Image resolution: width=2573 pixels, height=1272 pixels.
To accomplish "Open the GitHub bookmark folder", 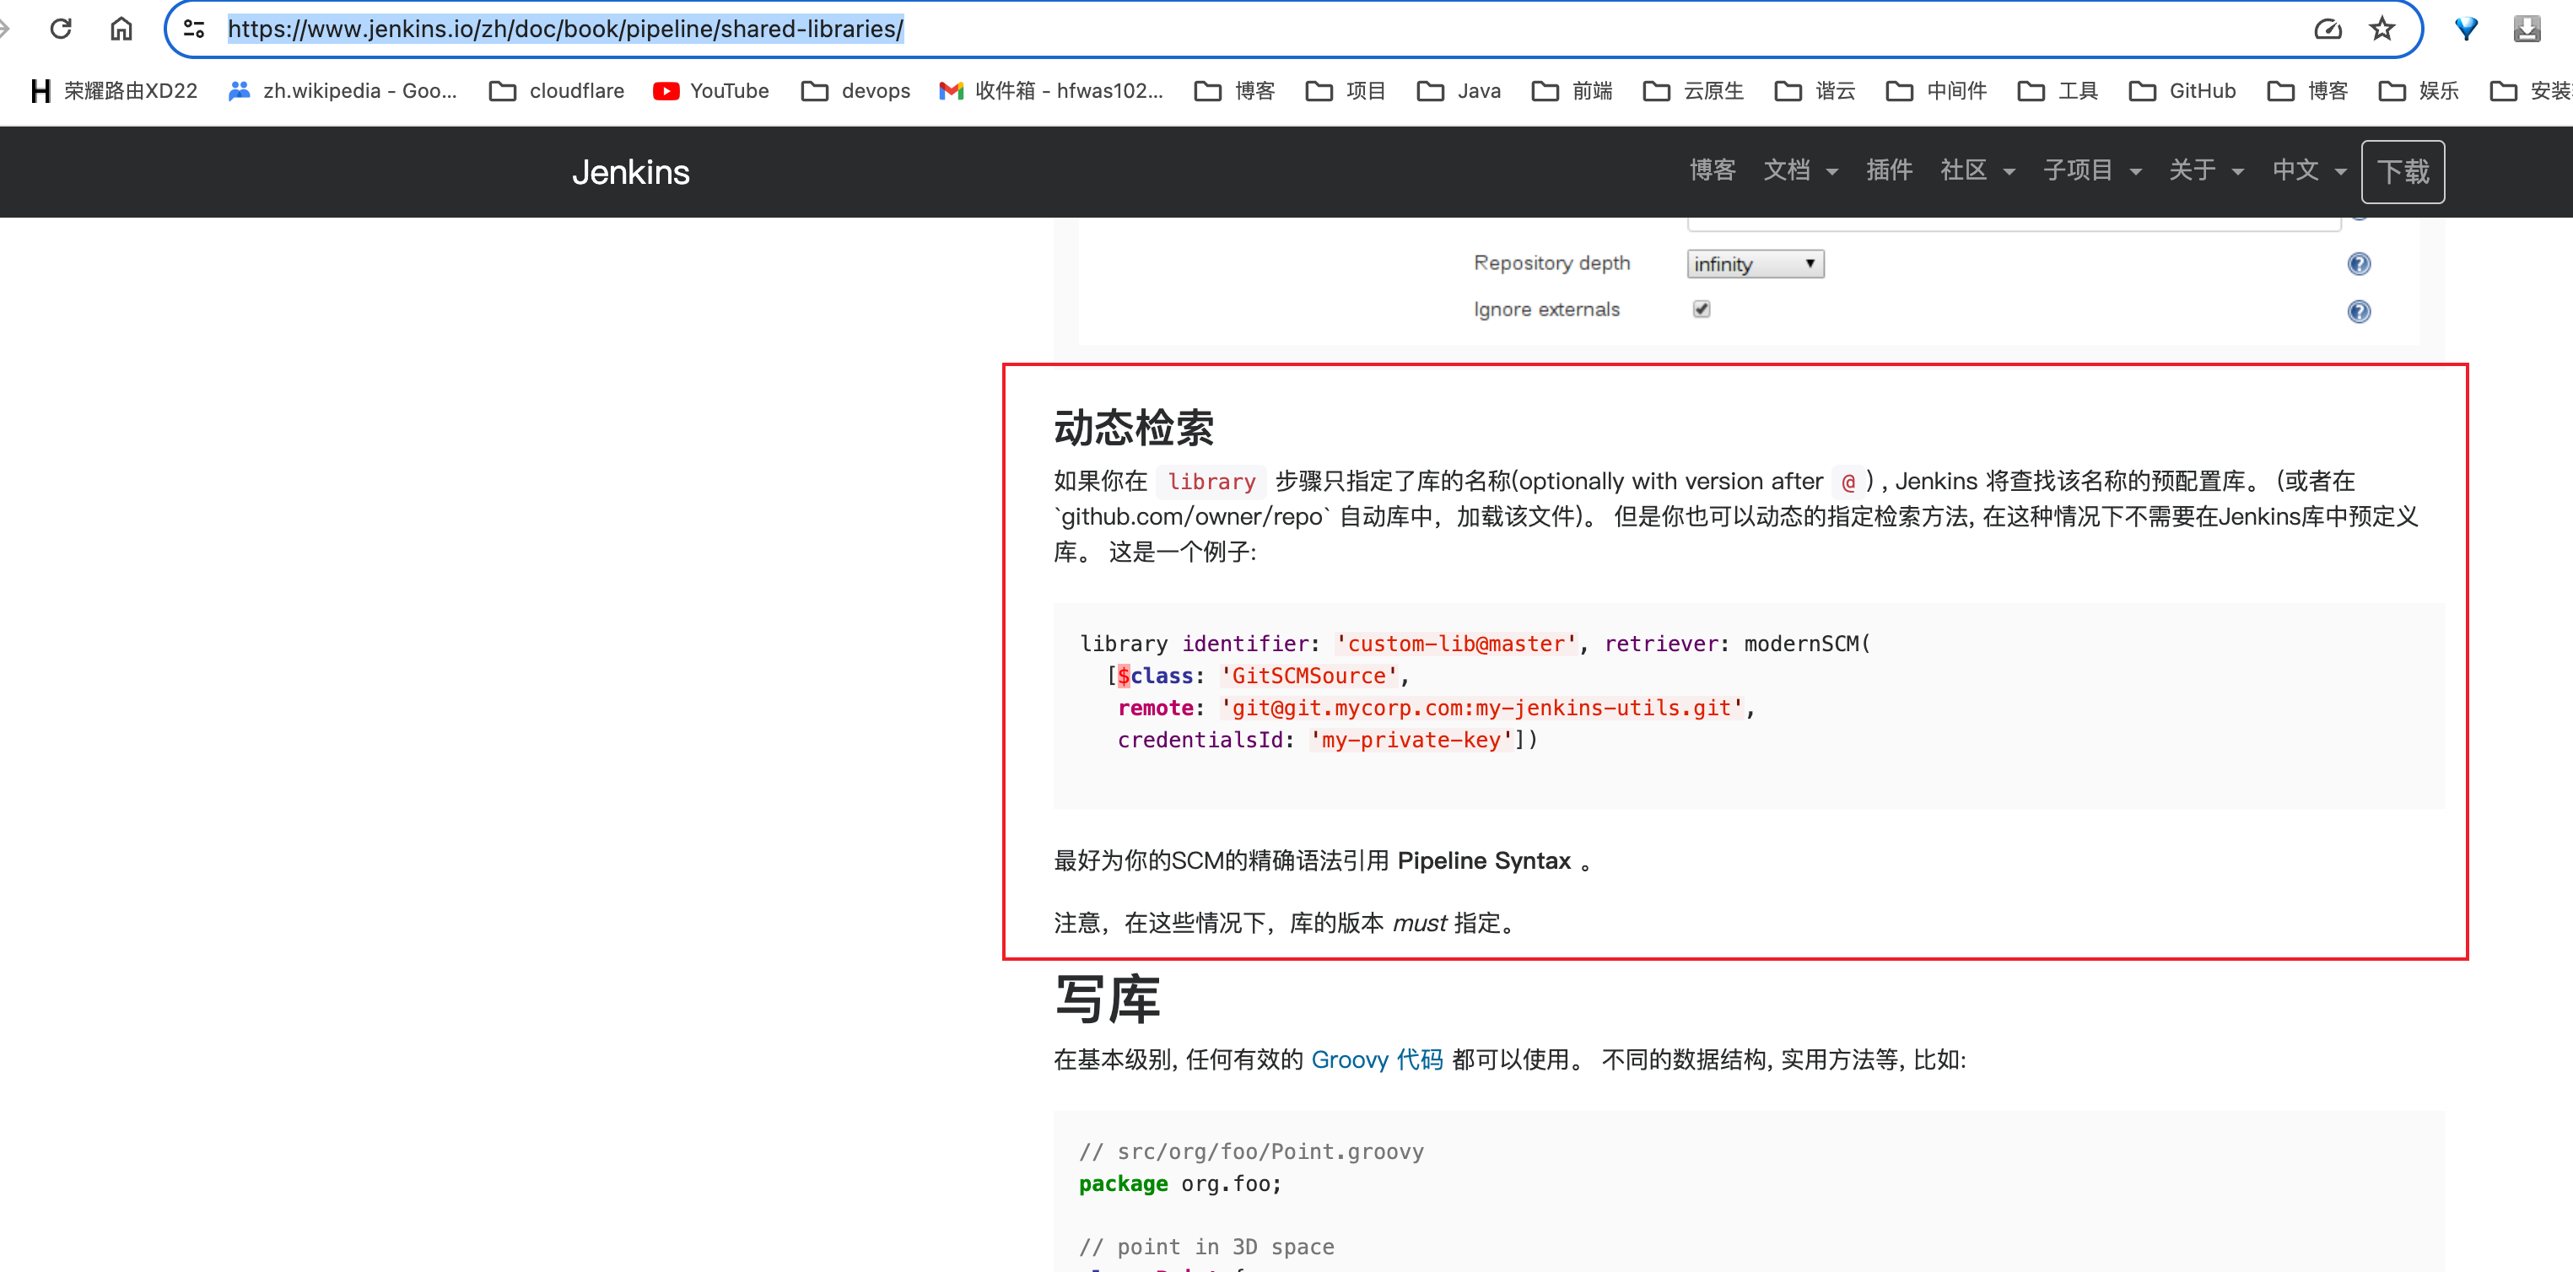I will [2182, 91].
